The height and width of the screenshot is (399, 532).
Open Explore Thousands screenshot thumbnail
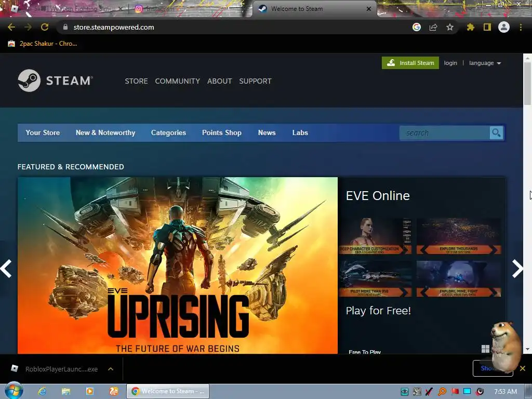[459, 236]
